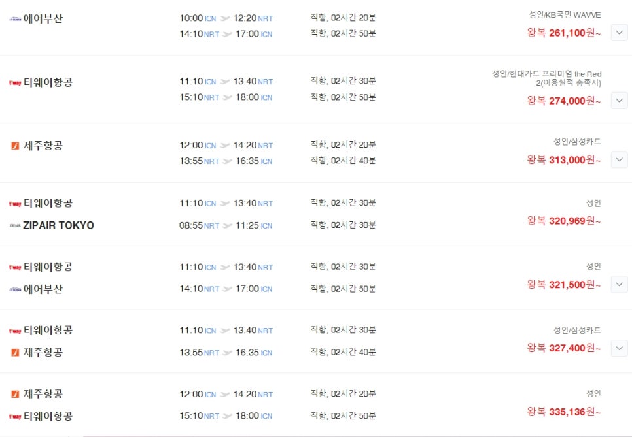Click the t'way logo in the 335,136원 row
This screenshot has width=632, height=437.
tap(15, 417)
